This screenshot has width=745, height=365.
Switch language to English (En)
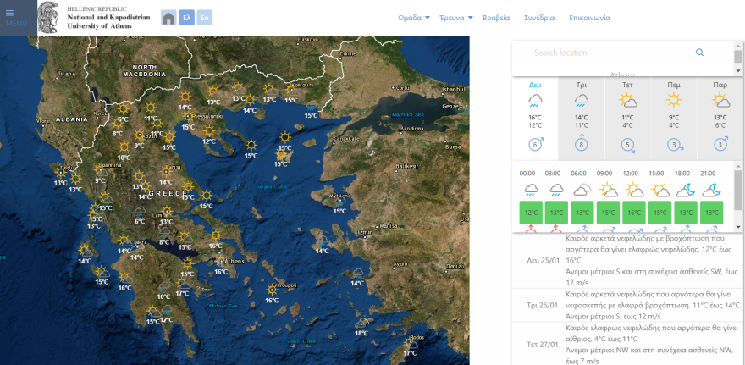204,18
